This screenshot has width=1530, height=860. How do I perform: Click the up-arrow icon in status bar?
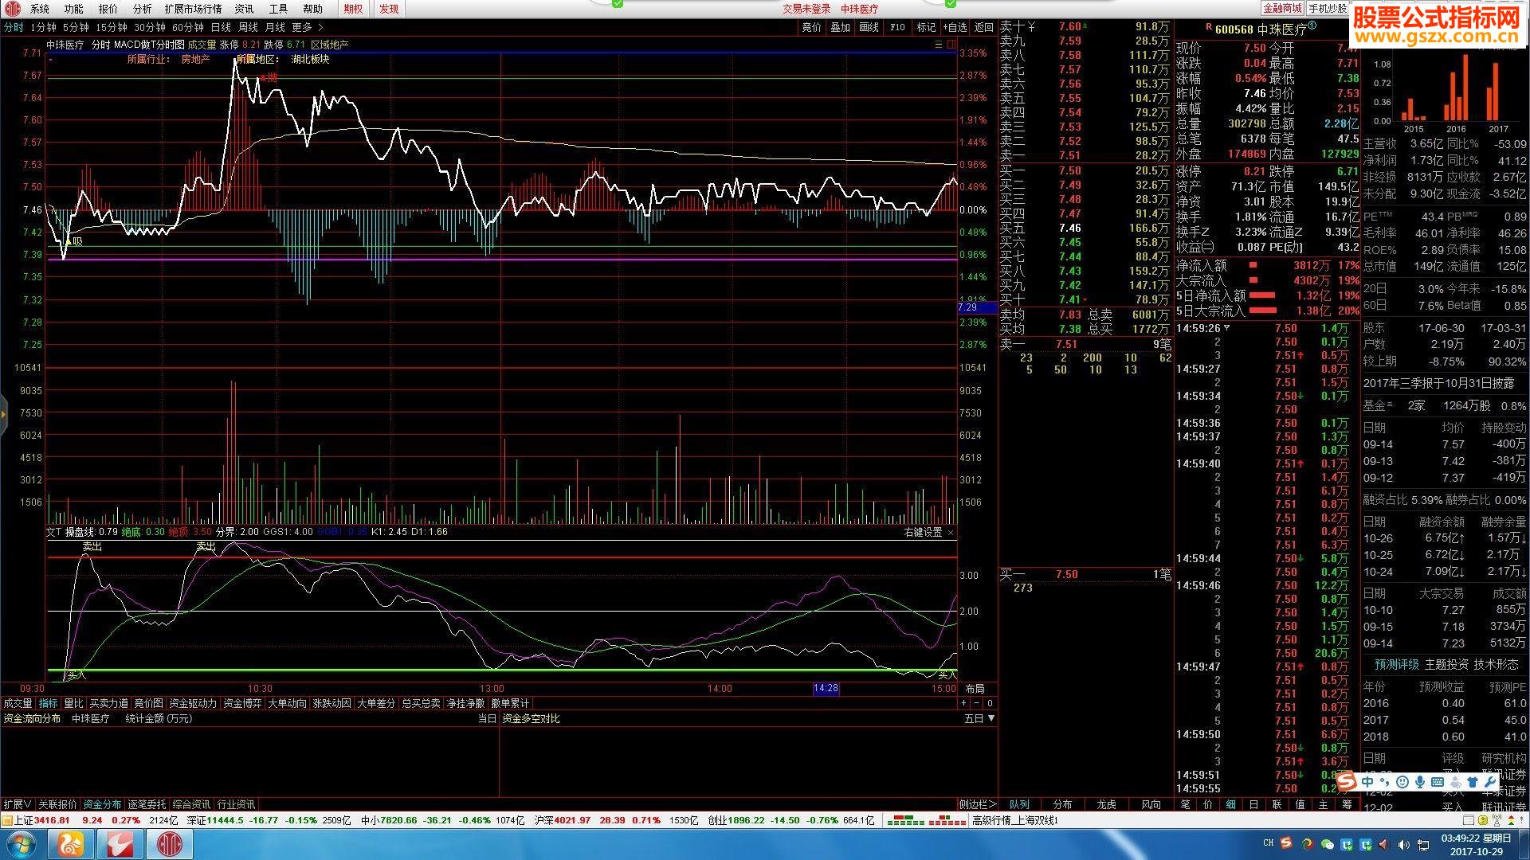coord(1510,820)
